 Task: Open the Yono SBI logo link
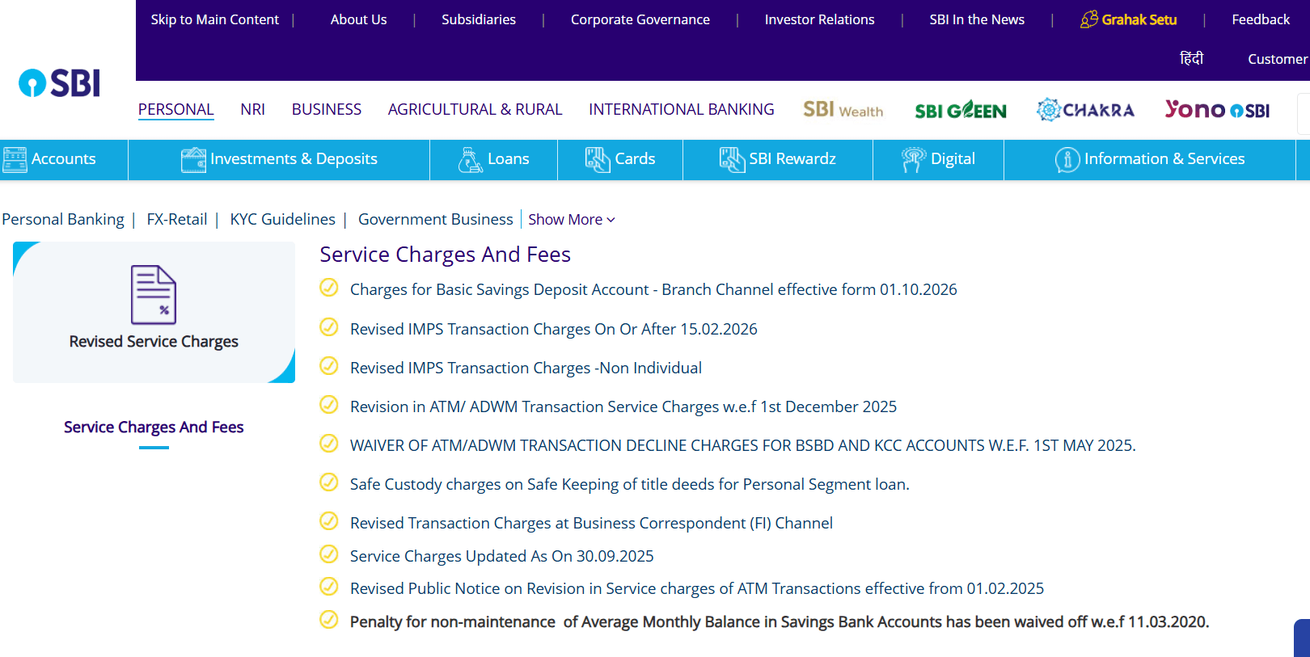(x=1217, y=109)
